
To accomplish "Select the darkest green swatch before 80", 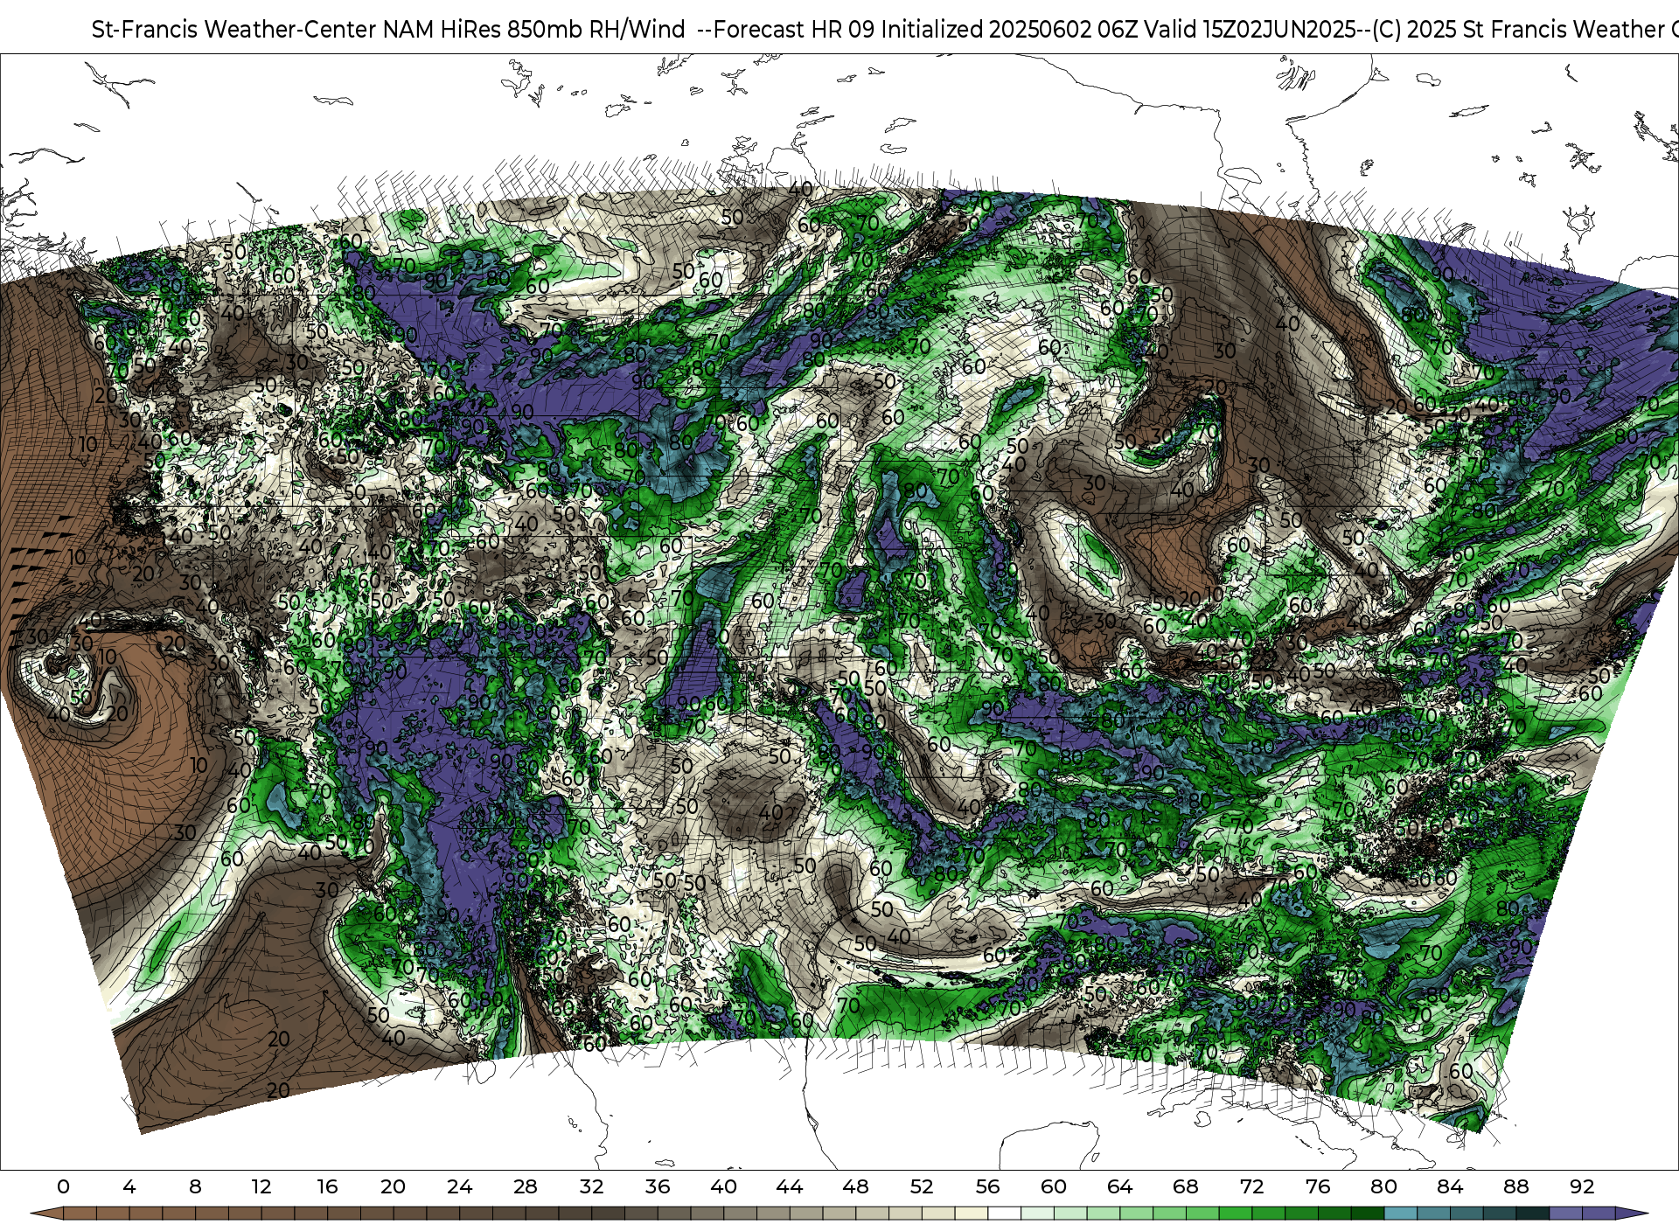I will tap(1368, 1214).
